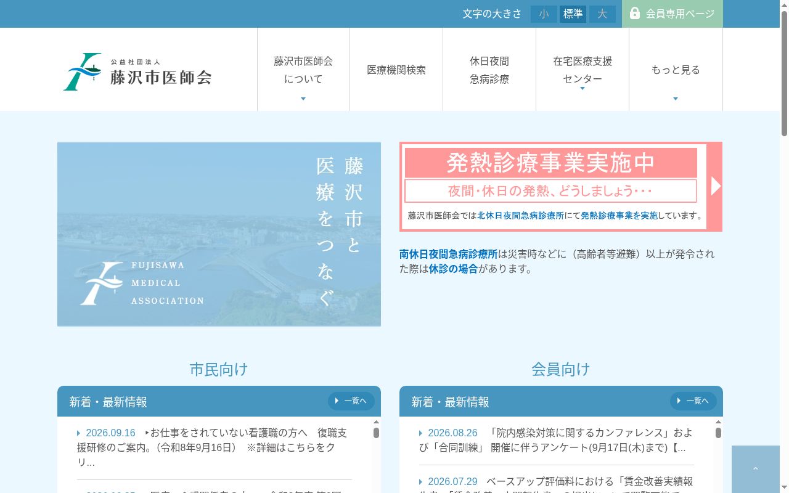Click the lock icon beside 会員専用ページ
789x493 pixels.
pos(635,13)
